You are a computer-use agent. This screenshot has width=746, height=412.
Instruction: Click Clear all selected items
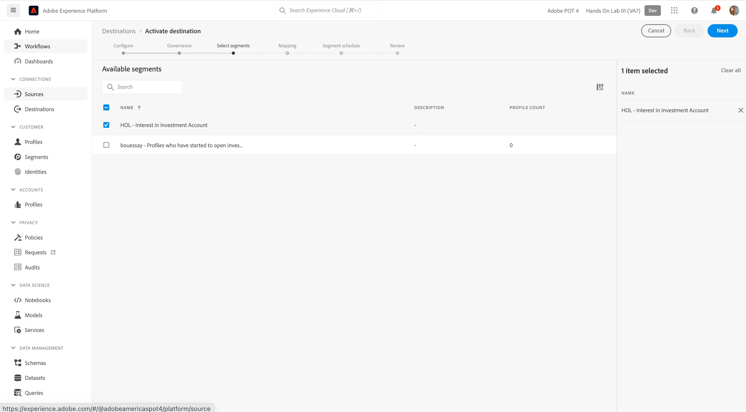click(731, 70)
